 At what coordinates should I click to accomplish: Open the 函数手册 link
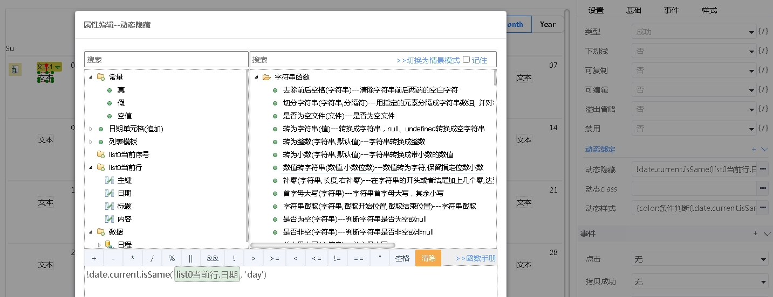point(475,258)
